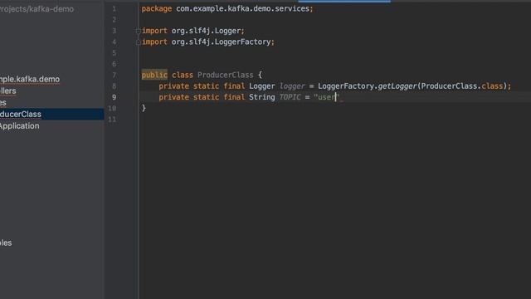The image size is (531, 299).
Task: Select the tree row ending in "les" near the bottom
Action: [x=6, y=243]
